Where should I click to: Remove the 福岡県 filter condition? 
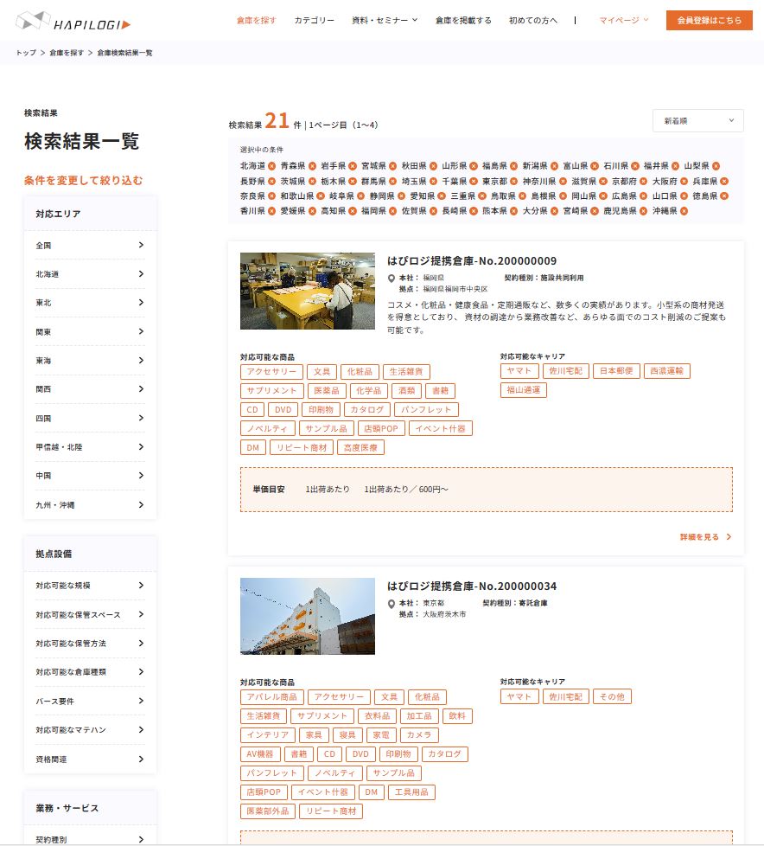point(393,211)
